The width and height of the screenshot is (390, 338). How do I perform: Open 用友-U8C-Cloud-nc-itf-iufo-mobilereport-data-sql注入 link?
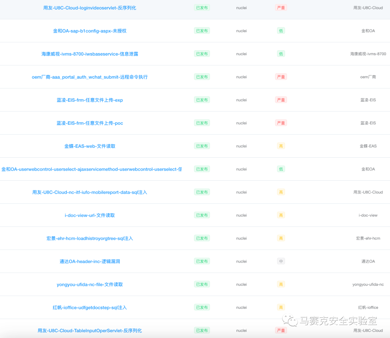[x=90, y=192]
